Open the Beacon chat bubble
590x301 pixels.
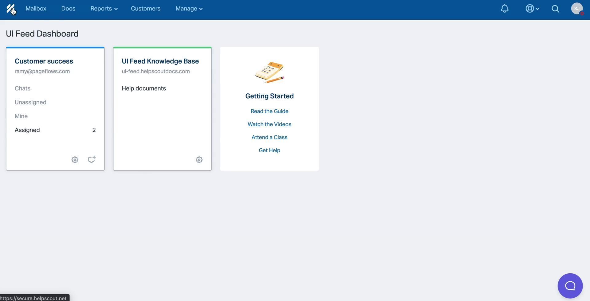tap(570, 286)
